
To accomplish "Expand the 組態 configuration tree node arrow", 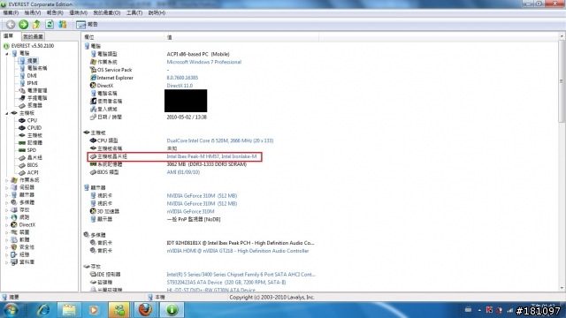I will (6, 254).
